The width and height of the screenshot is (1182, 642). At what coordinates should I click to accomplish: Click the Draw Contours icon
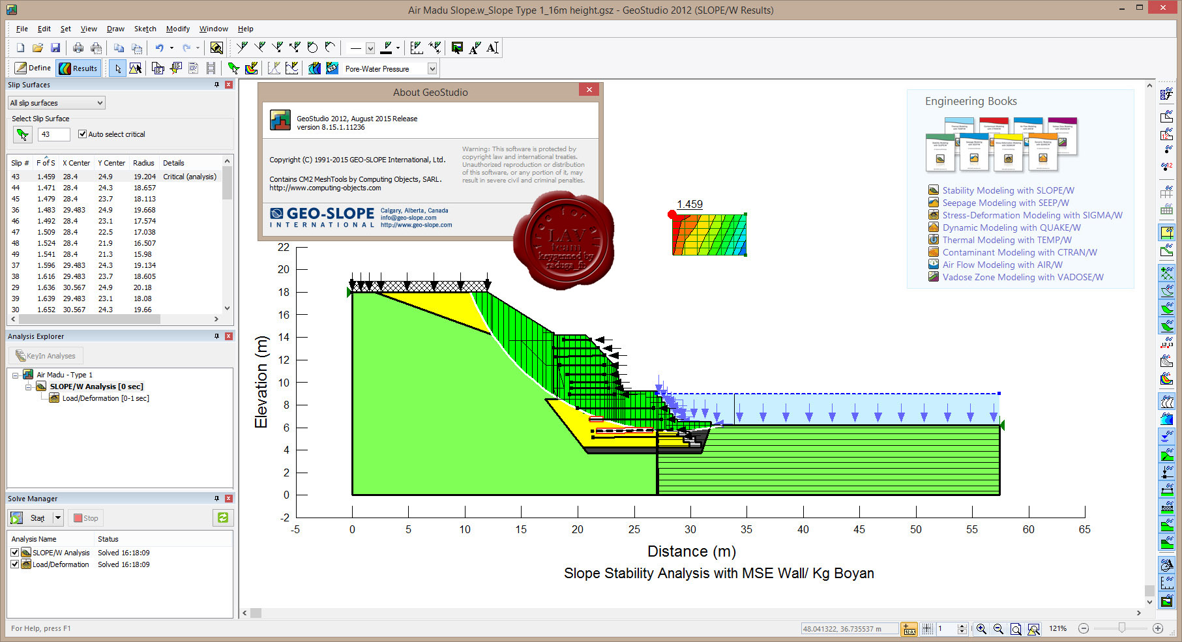(x=314, y=68)
